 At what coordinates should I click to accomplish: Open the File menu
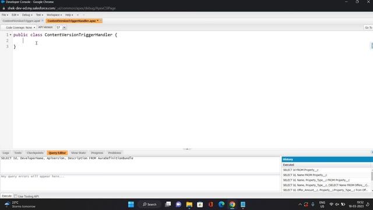click(x=5, y=15)
